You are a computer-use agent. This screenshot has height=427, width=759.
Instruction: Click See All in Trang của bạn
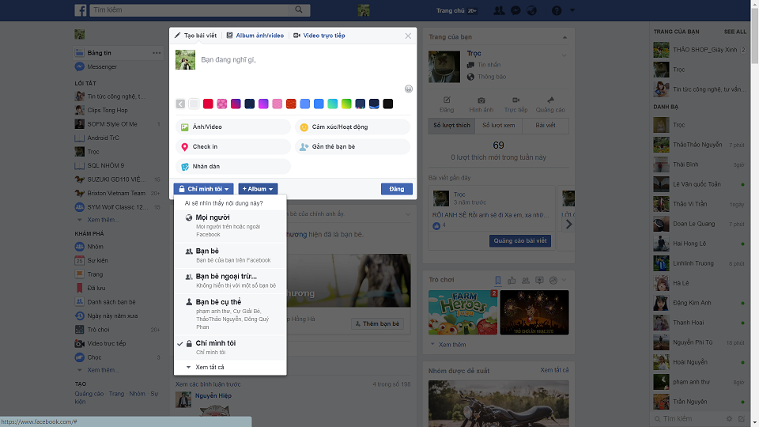(x=734, y=32)
